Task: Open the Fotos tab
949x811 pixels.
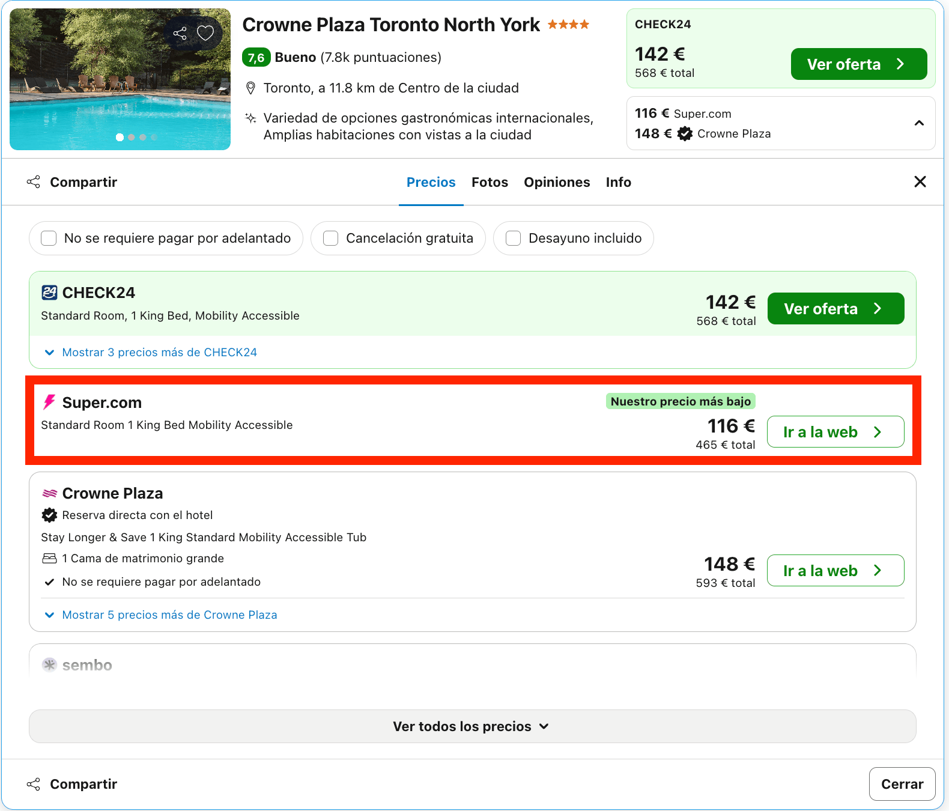Action: pos(490,182)
